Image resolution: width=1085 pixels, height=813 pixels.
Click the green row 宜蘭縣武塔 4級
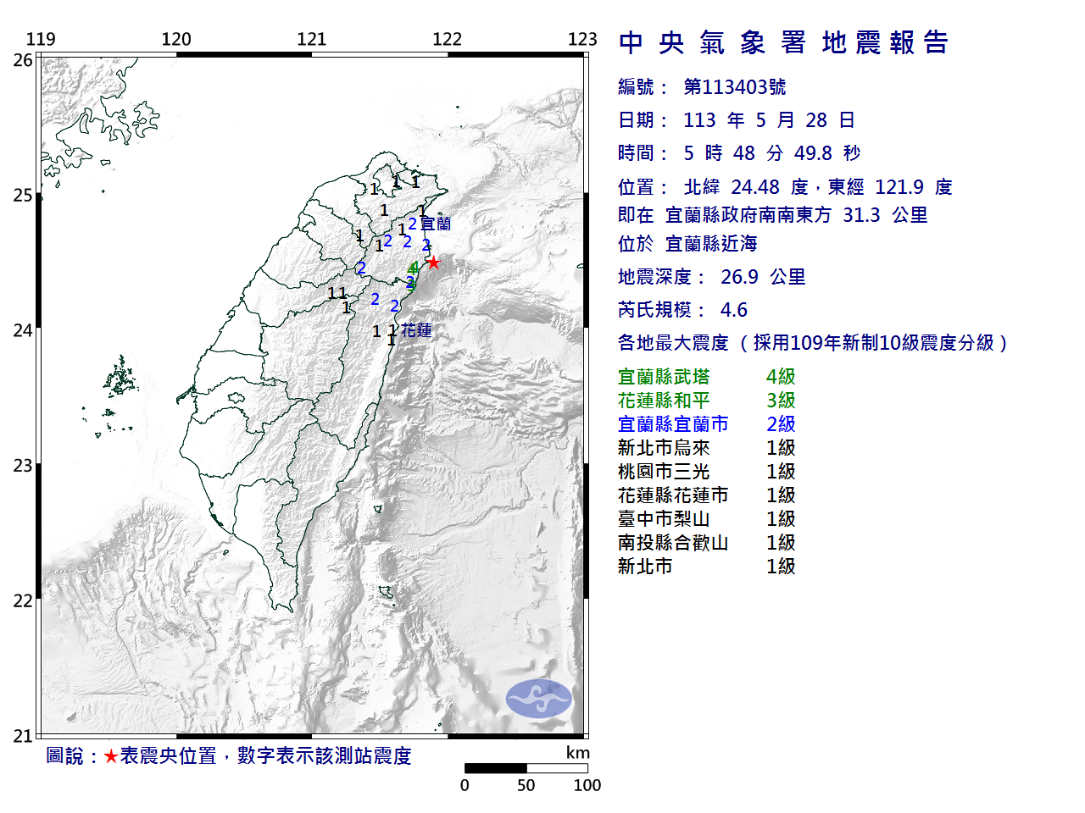coord(707,377)
